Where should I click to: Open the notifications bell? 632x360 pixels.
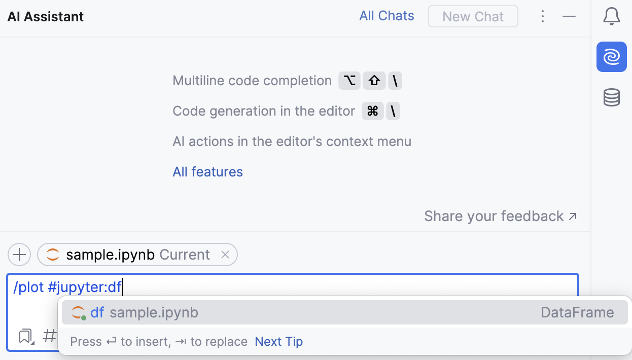(612, 16)
